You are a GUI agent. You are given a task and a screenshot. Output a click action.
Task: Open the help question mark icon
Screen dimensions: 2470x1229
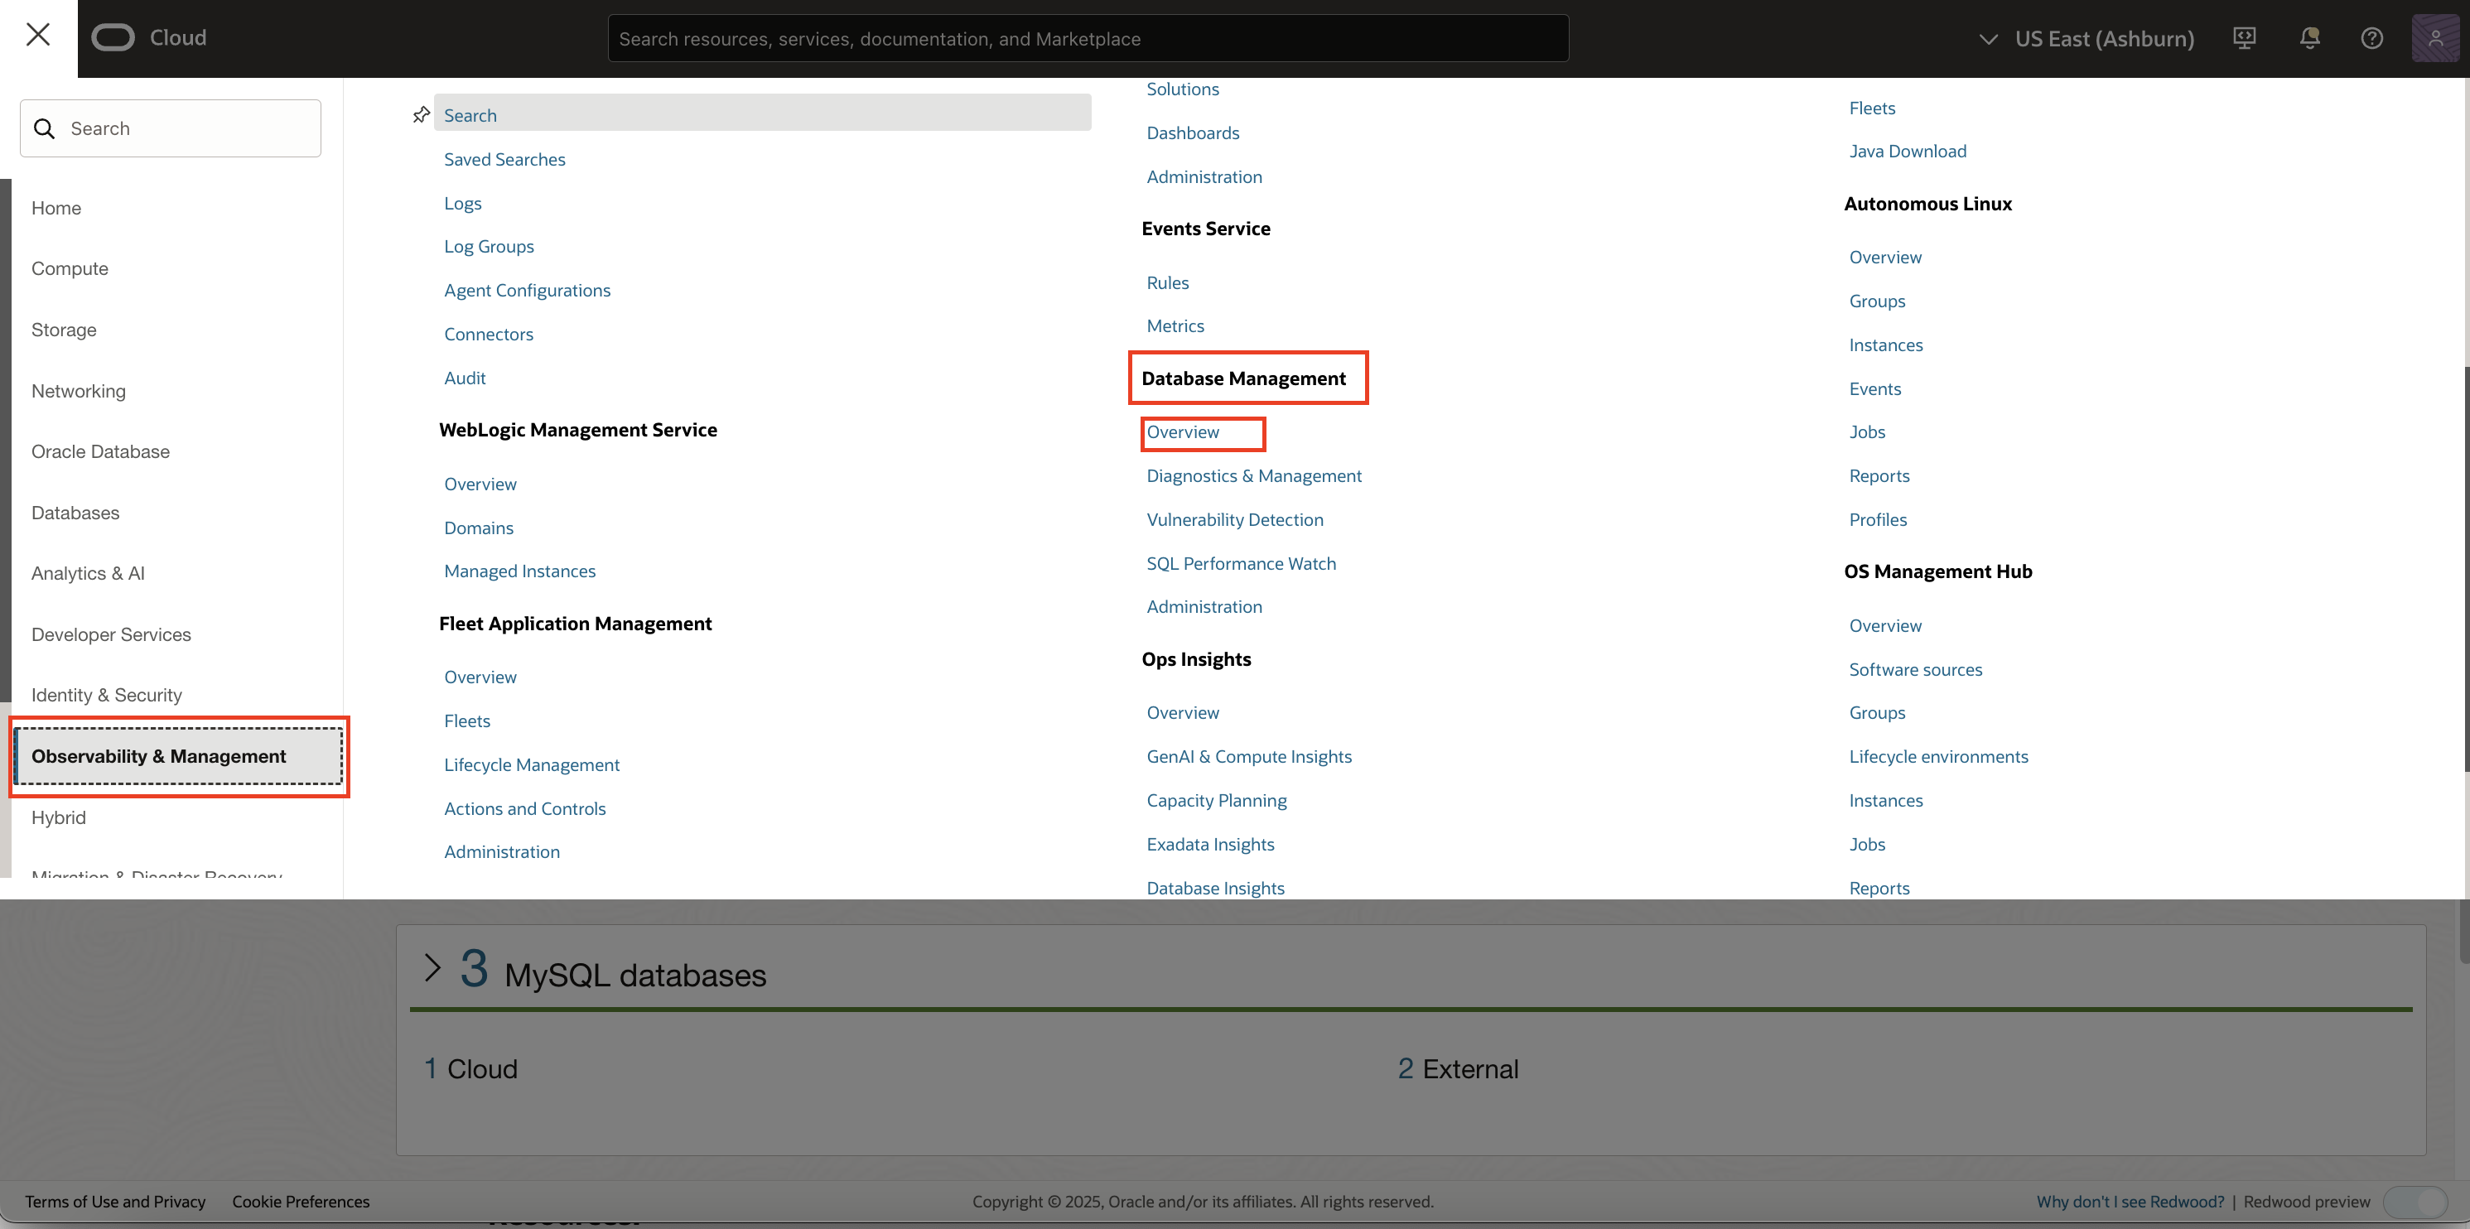[2372, 37]
